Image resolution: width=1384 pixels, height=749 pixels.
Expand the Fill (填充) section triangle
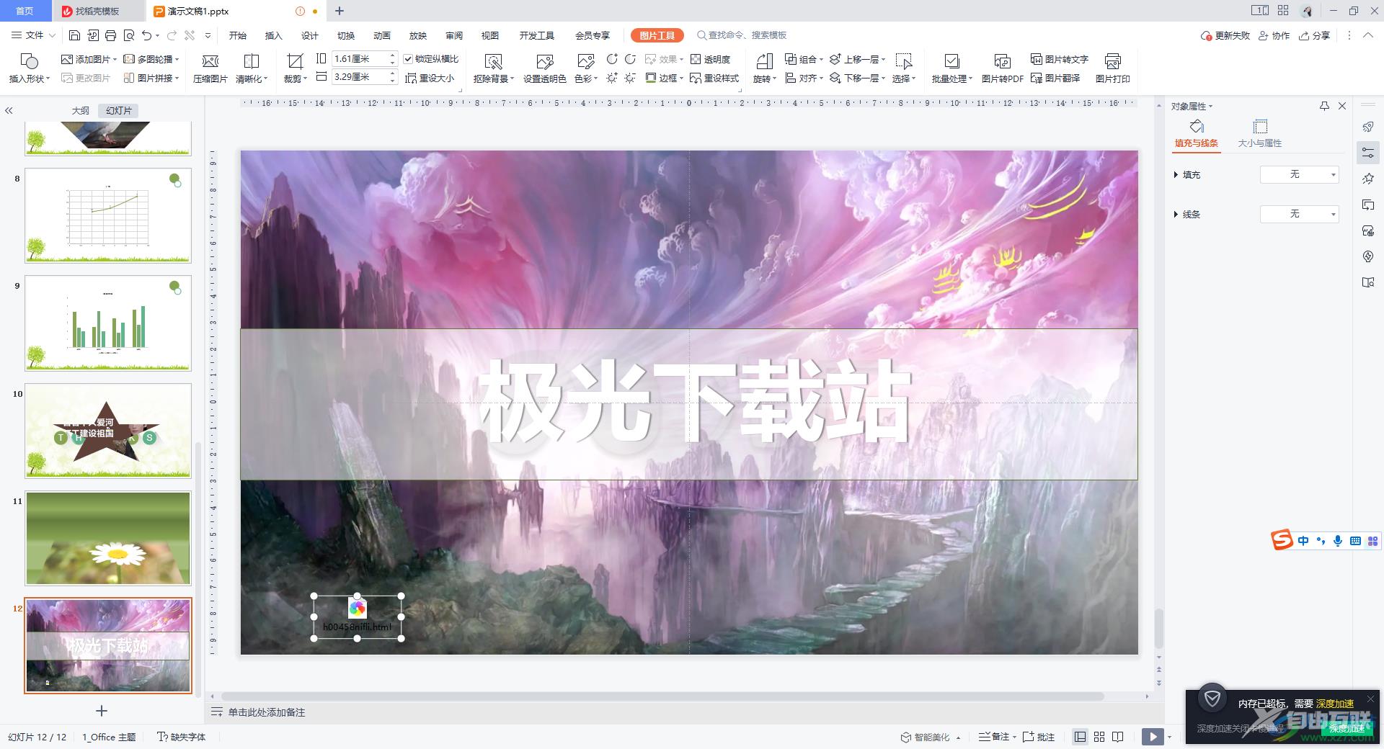click(1176, 175)
